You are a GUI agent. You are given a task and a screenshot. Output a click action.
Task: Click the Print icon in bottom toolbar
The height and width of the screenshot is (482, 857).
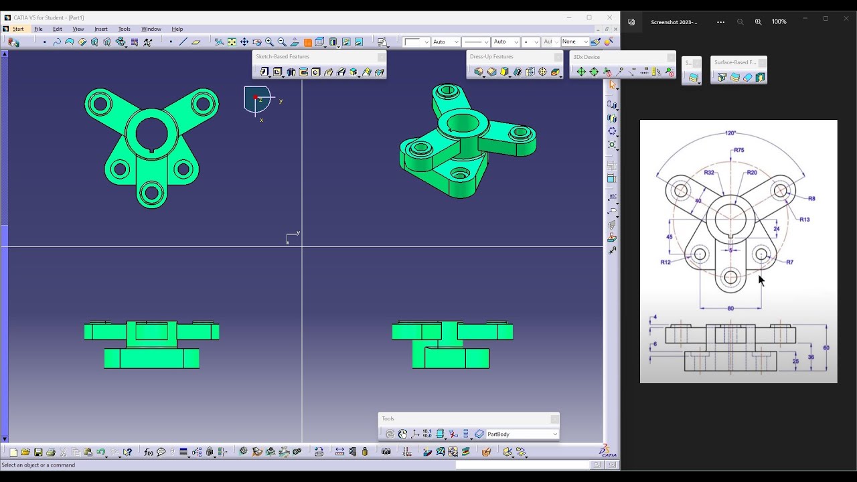(x=51, y=452)
